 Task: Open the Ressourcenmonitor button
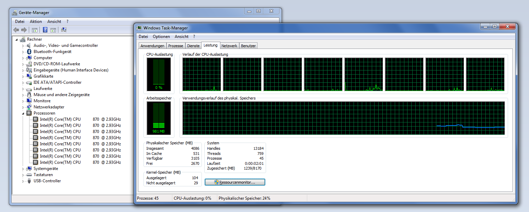[x=235, y=182]
